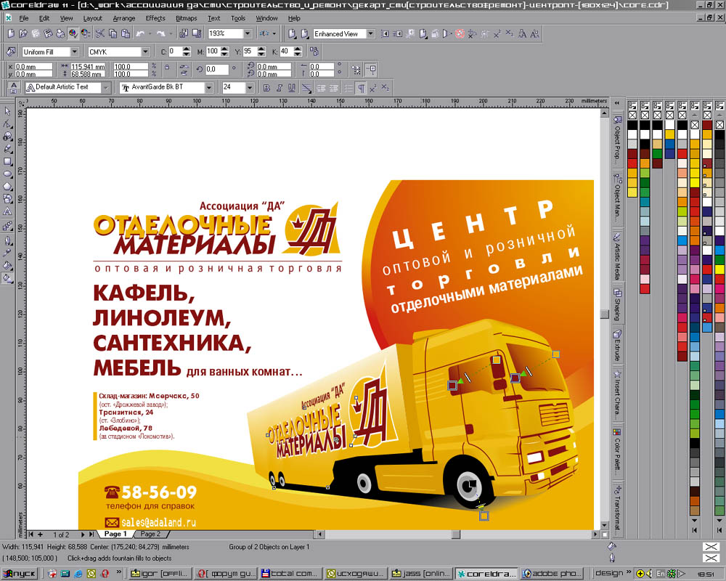Click the rotation angle input field
Screen dimensions: 726x581
point(216,70)
